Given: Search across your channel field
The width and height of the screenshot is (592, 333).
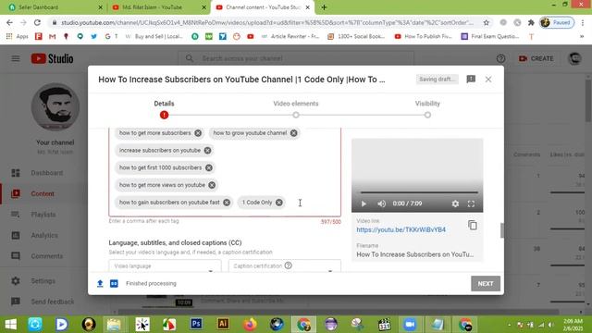Looking at the screenshot, I should coord(296,58).
